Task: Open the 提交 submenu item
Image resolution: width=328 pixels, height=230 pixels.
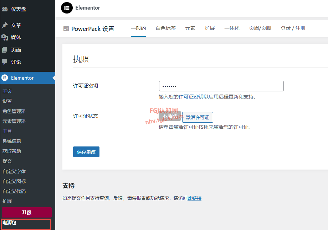Action: tap(7, 161)
